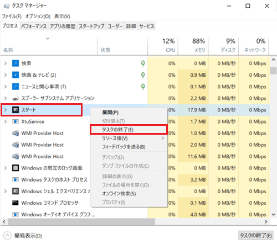The width and height of the screenshot is (277, 244).
Task: Click the 簡易表示(D) link
Action: (28, 236)
